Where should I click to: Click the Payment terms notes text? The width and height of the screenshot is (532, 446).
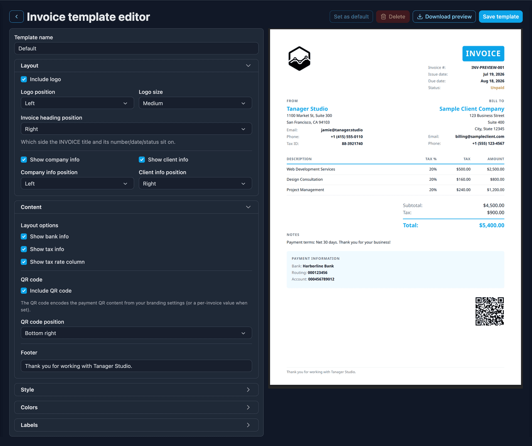[x=338, y=242]
